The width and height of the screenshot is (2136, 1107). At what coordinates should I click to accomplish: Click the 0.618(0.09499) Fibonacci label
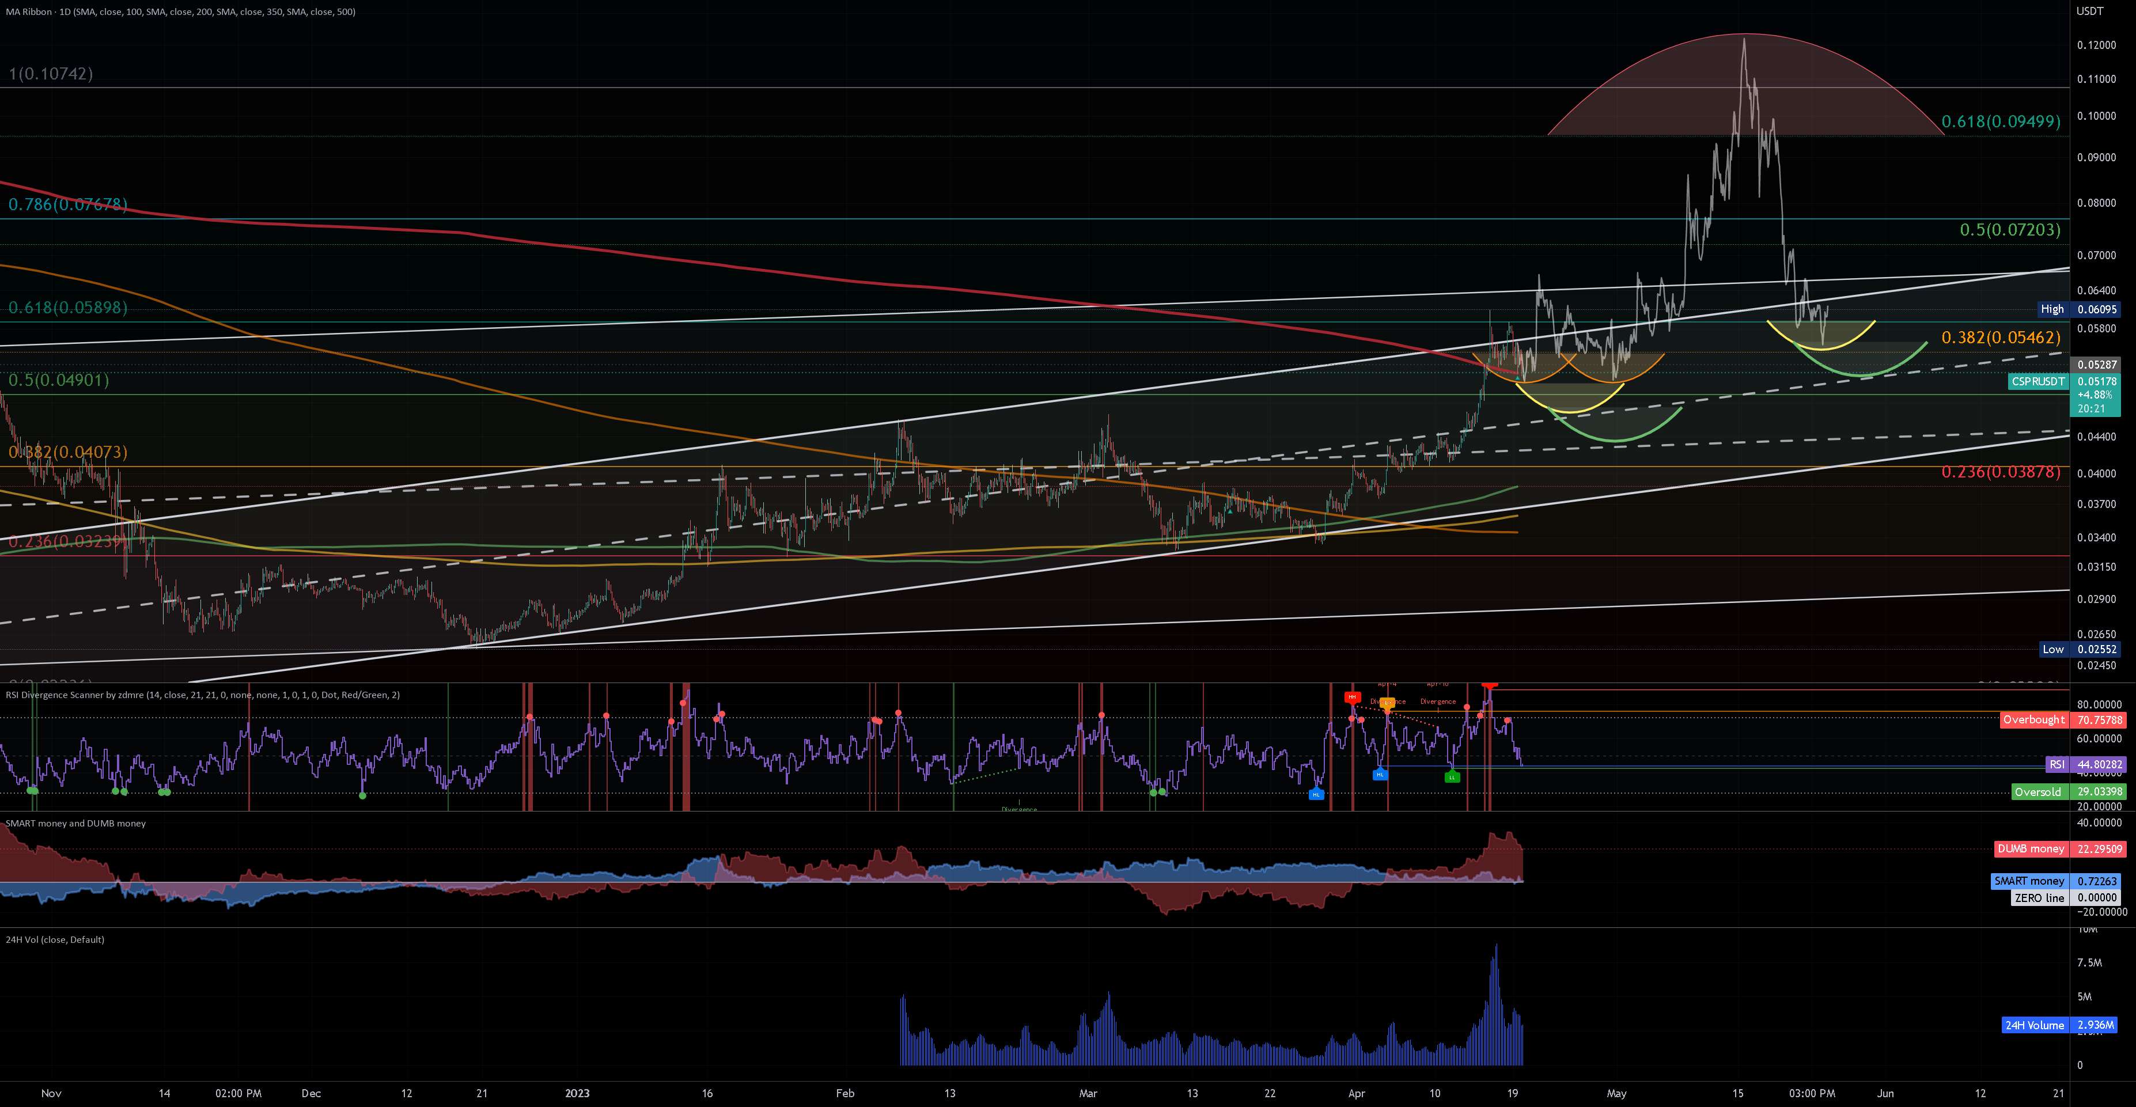2000,122
